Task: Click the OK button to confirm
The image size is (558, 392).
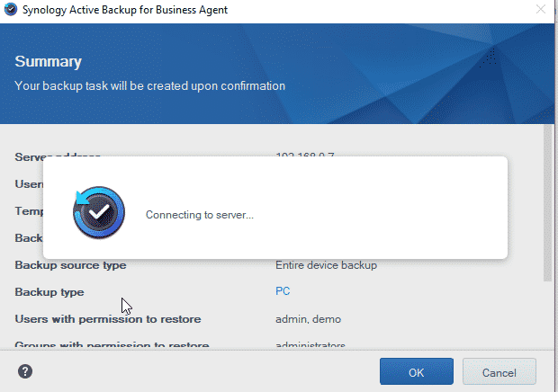Action: pyautogui.click(x=417, y=371)
